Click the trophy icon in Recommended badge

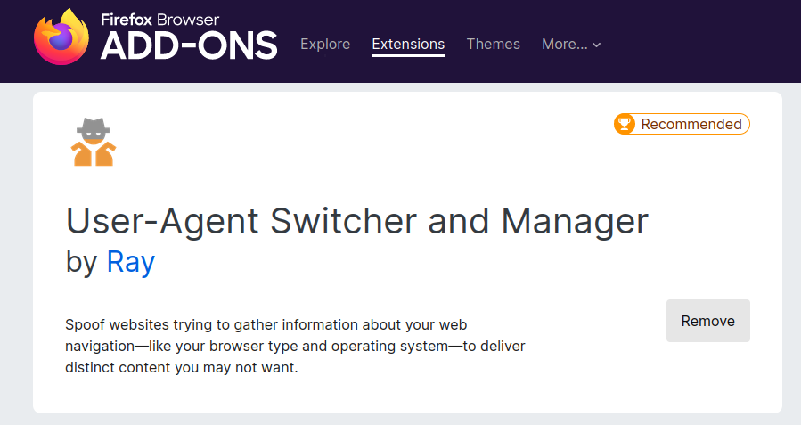coord(625,124)
